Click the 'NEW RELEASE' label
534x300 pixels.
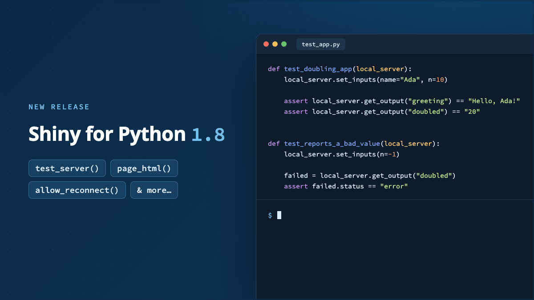59,107
